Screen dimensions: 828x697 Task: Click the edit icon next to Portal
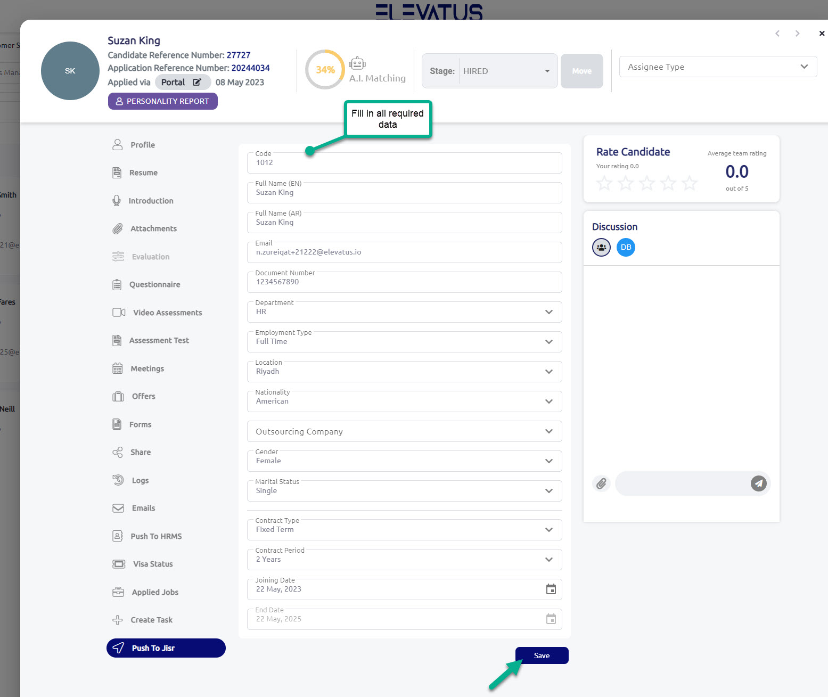pos(197,82)
